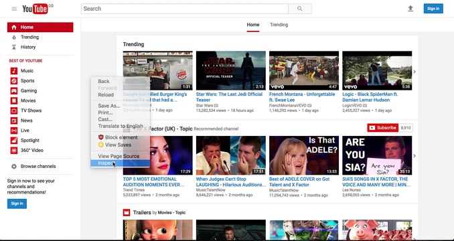Open the Boss Baby trailer thumbnail
This screenshot has width=454, height=241.
158,230
